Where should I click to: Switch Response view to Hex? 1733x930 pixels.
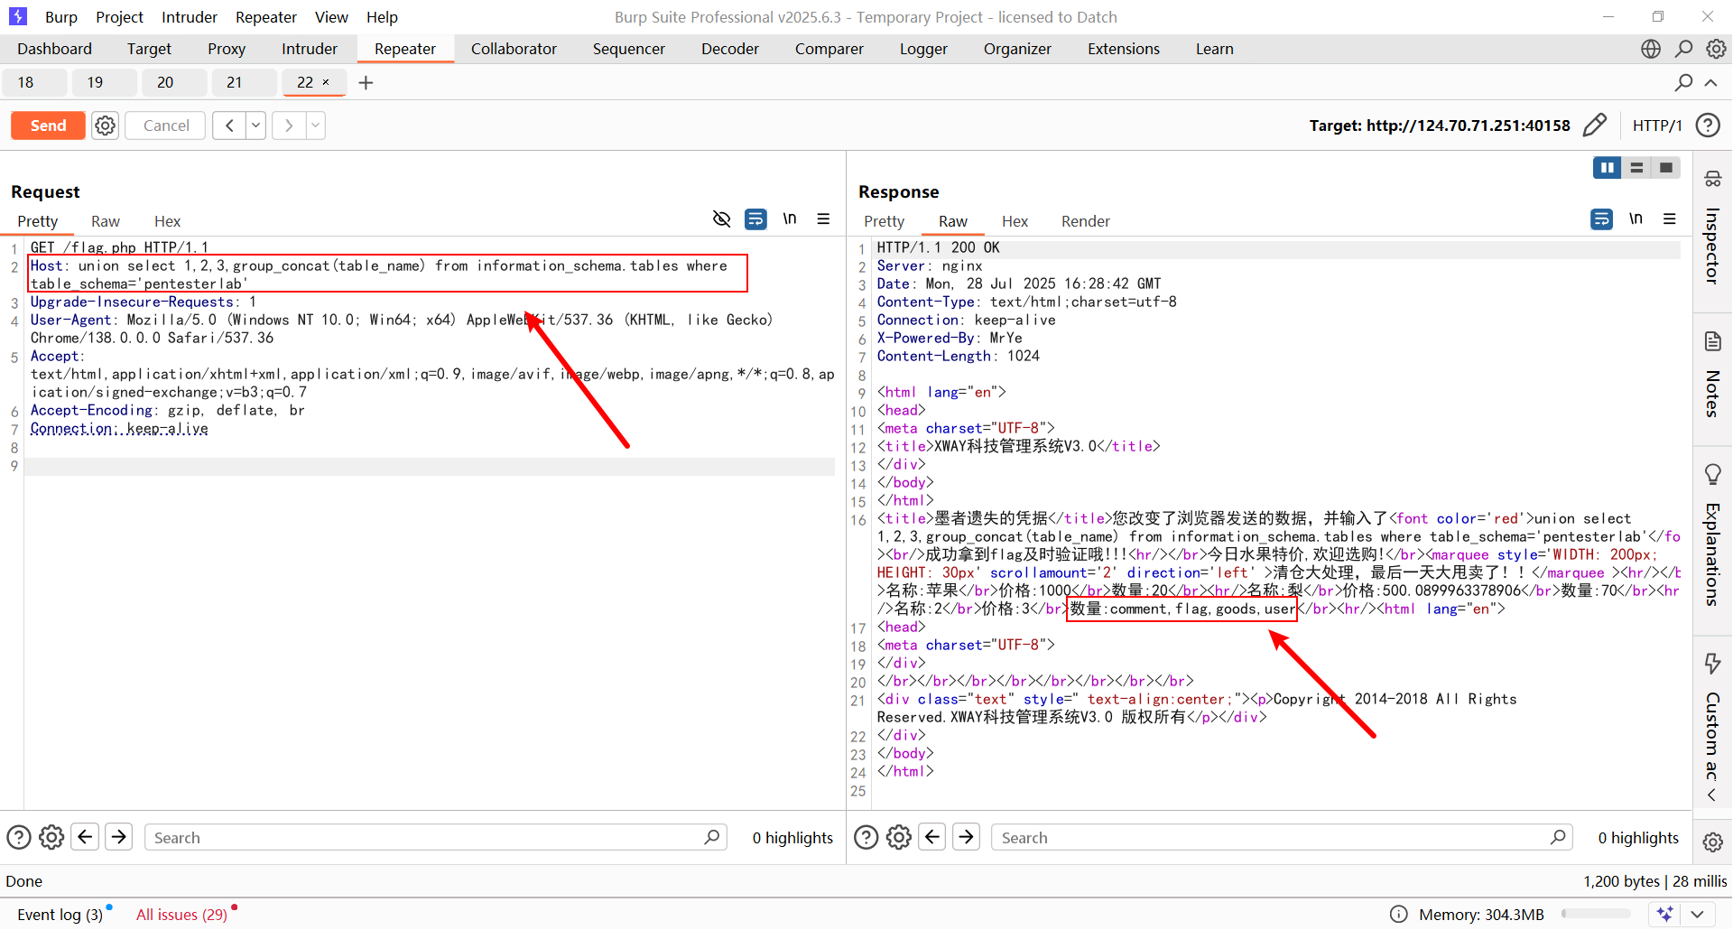tap(1015, 221)
